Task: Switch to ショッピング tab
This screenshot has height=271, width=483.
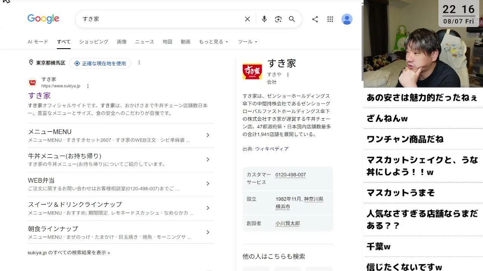Action: tap(94, 42)
